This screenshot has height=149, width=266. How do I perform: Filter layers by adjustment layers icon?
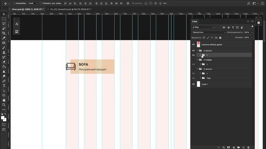pos(228,27)
